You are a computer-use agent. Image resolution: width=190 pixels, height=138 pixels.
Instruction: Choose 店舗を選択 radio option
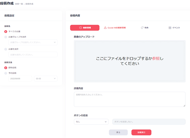(x=6, y=49)
